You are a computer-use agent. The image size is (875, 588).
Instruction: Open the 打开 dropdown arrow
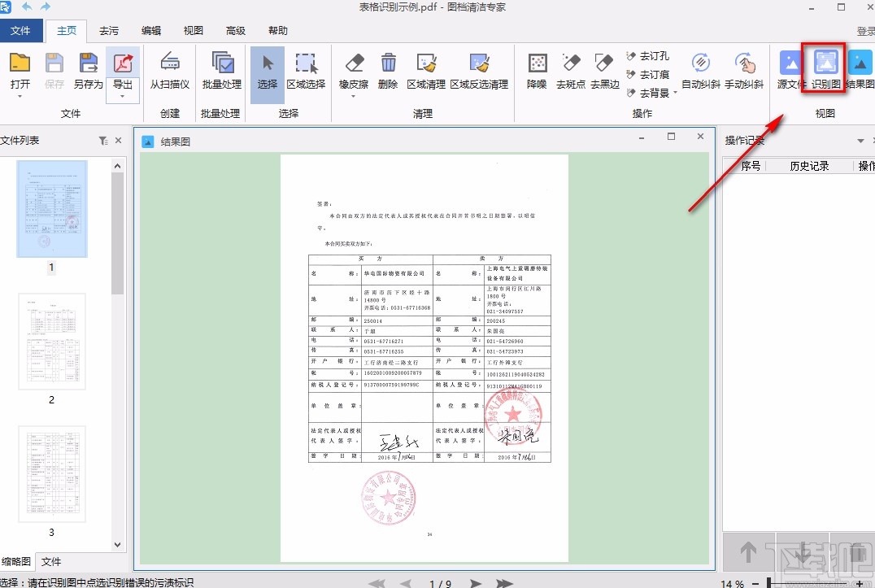[20, 97]
